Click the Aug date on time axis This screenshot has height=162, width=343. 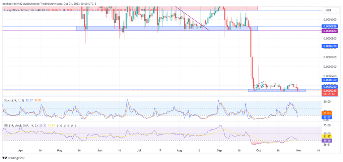179,151
